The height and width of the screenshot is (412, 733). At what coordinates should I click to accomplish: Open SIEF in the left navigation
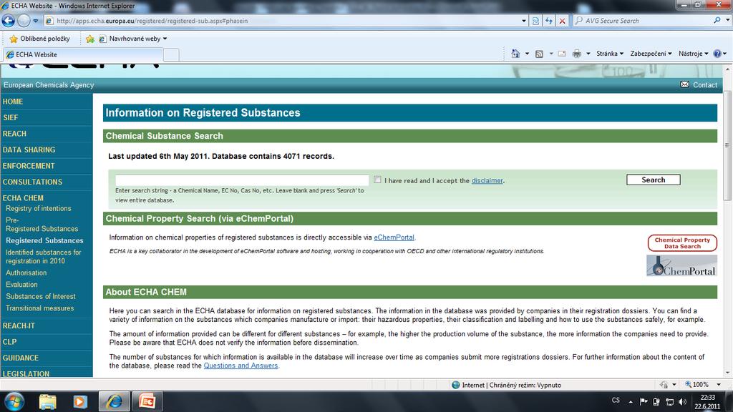(10, 118)
